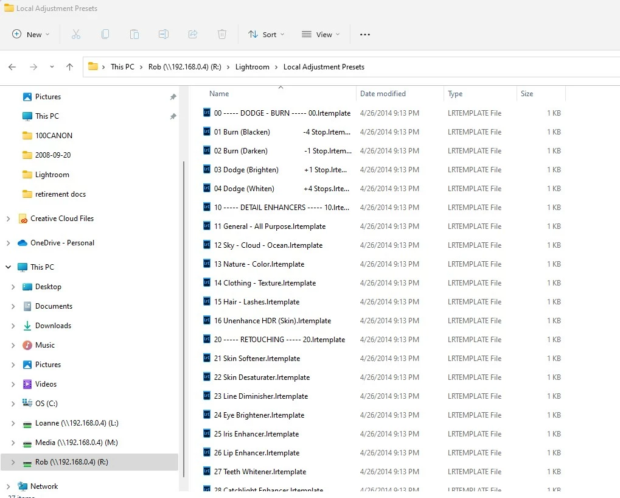
Task: Go forward with the right arrow
Action: point(33,67)
